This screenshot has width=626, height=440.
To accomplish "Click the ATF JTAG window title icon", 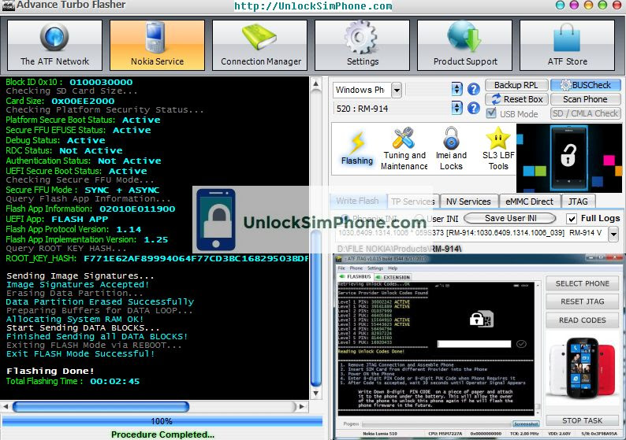I will (339, 259).
